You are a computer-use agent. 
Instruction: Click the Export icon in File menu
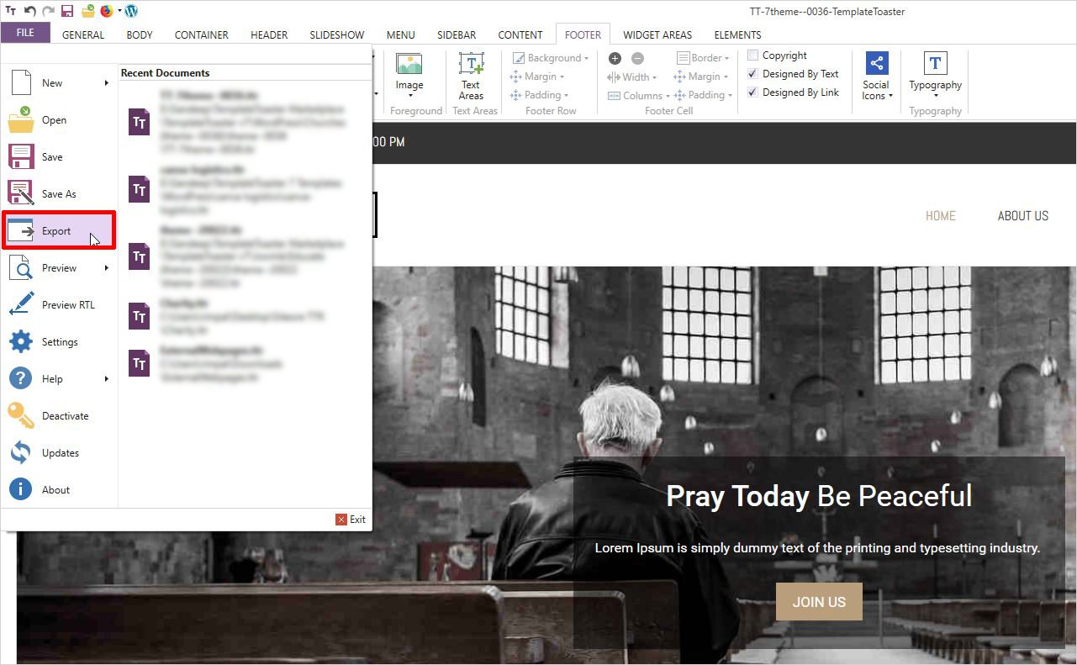click(20, 231)
